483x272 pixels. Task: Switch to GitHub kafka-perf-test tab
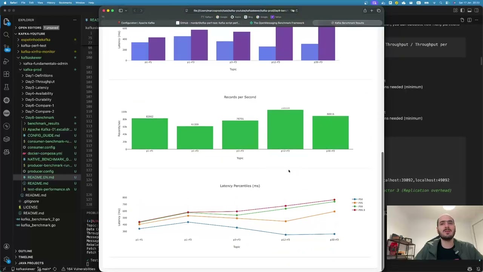[x=207, y=23]
